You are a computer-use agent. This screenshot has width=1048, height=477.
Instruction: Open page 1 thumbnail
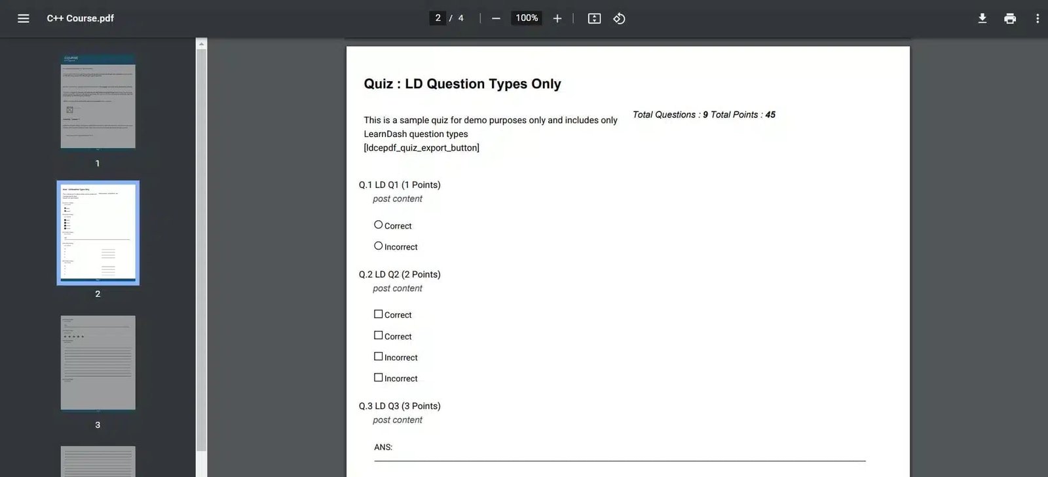(x=98, y=102)
